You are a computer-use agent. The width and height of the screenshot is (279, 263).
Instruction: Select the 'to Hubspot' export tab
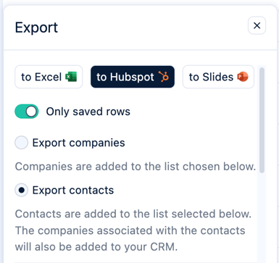tap(133, 77)
